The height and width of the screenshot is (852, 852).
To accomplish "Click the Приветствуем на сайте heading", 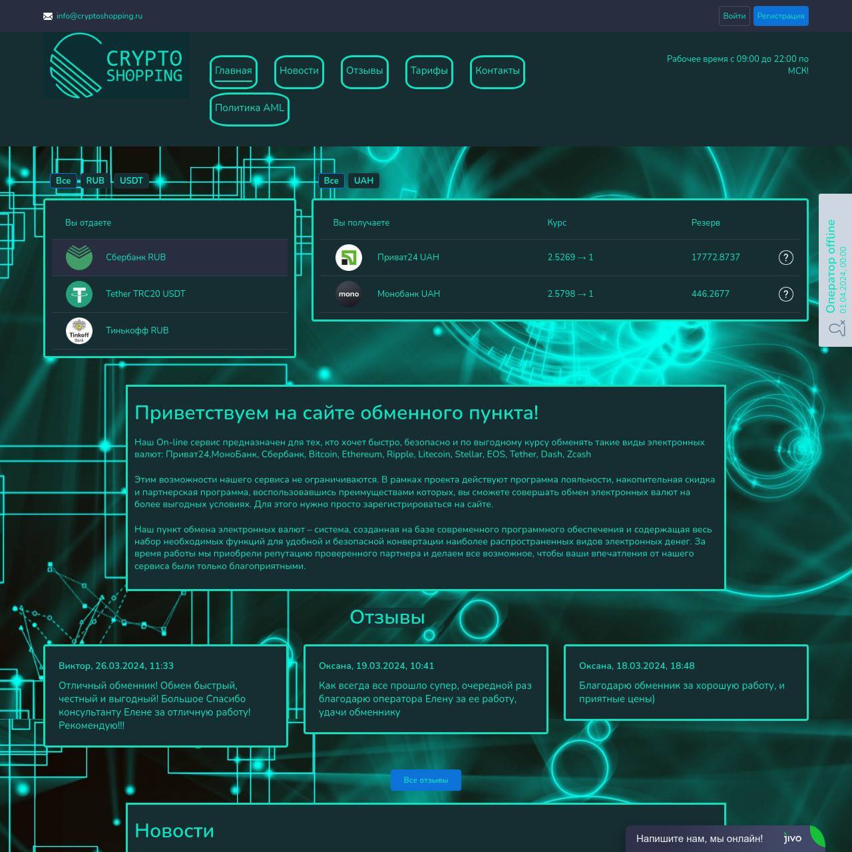I will (x=337, y=413).
